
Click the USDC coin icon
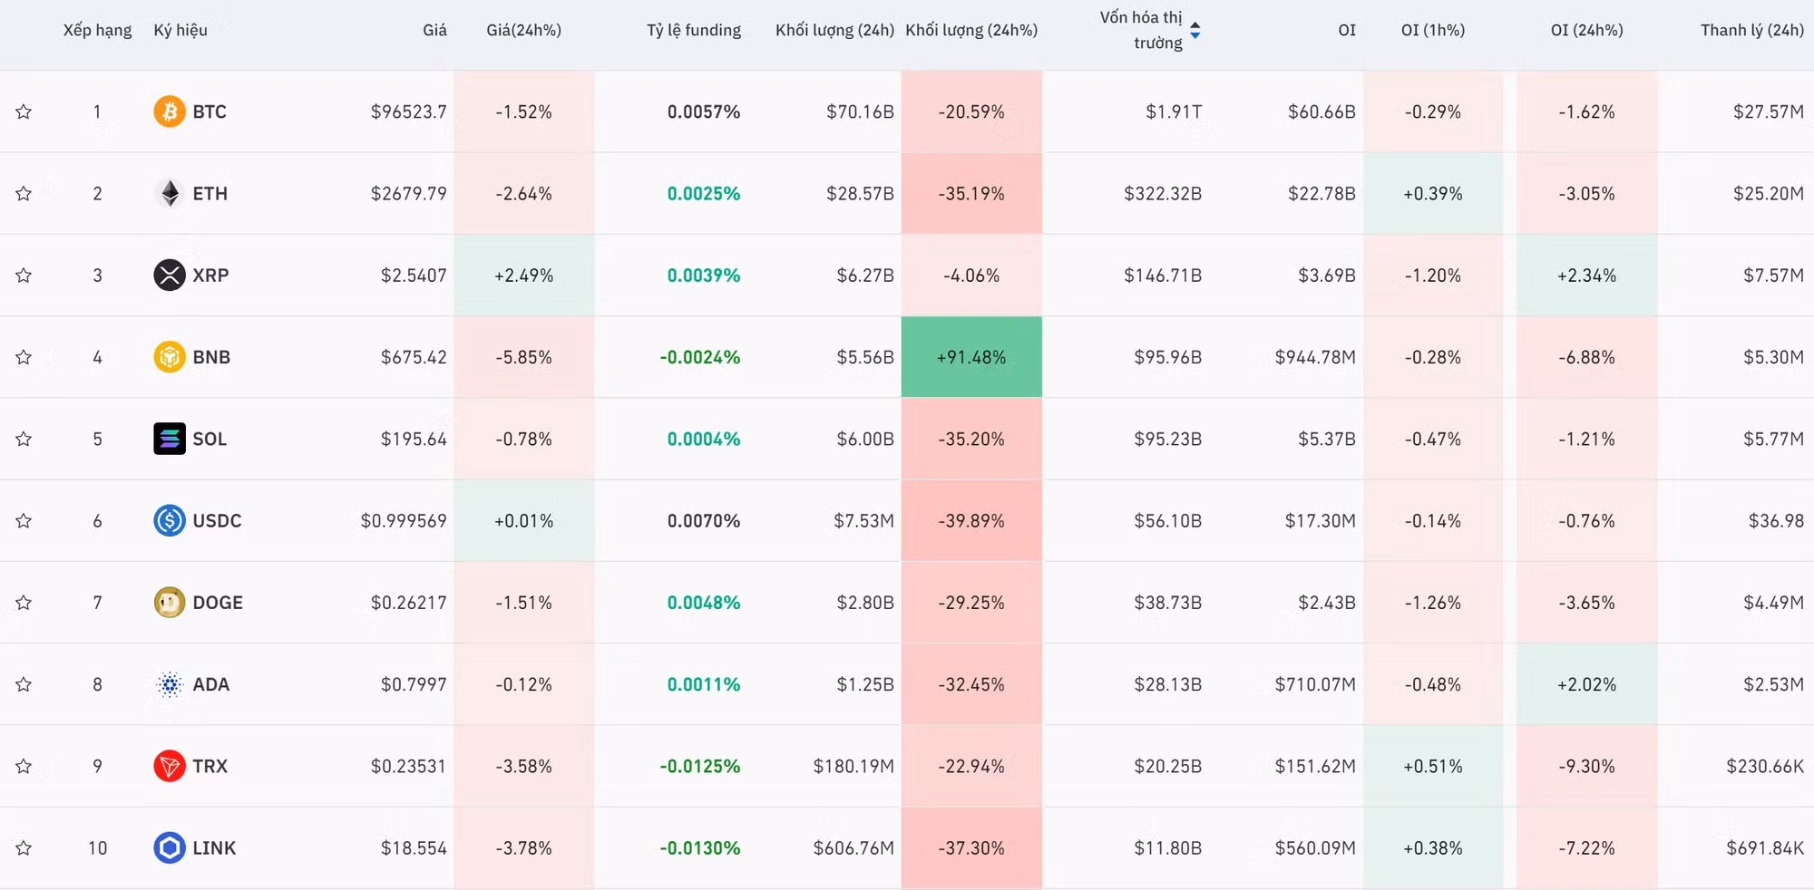[x=169, y=520]
